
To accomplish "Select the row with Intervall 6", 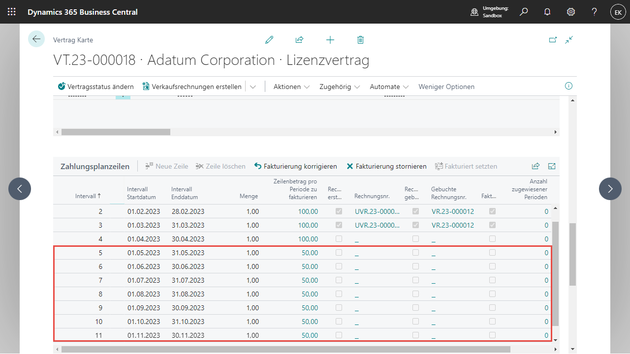I will (x=303, y=266).
